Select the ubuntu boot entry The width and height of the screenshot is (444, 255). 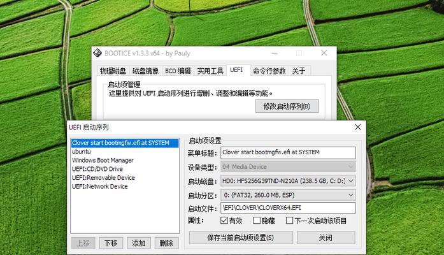click(125, 152)
